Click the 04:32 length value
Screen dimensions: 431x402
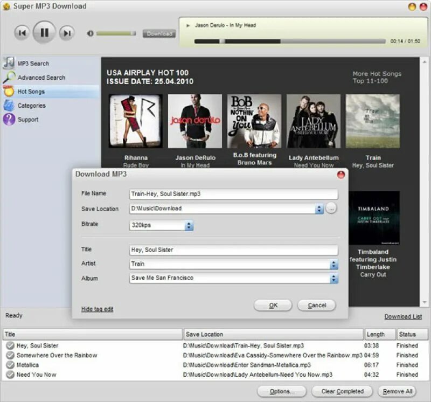click(371, 375)
